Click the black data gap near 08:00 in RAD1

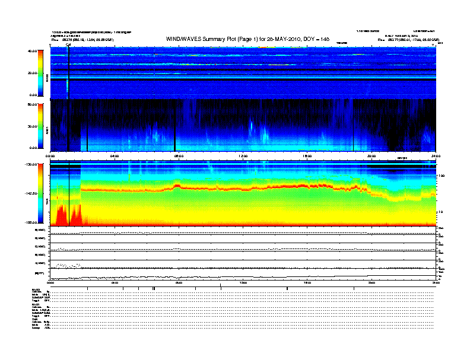pos(174,126)
